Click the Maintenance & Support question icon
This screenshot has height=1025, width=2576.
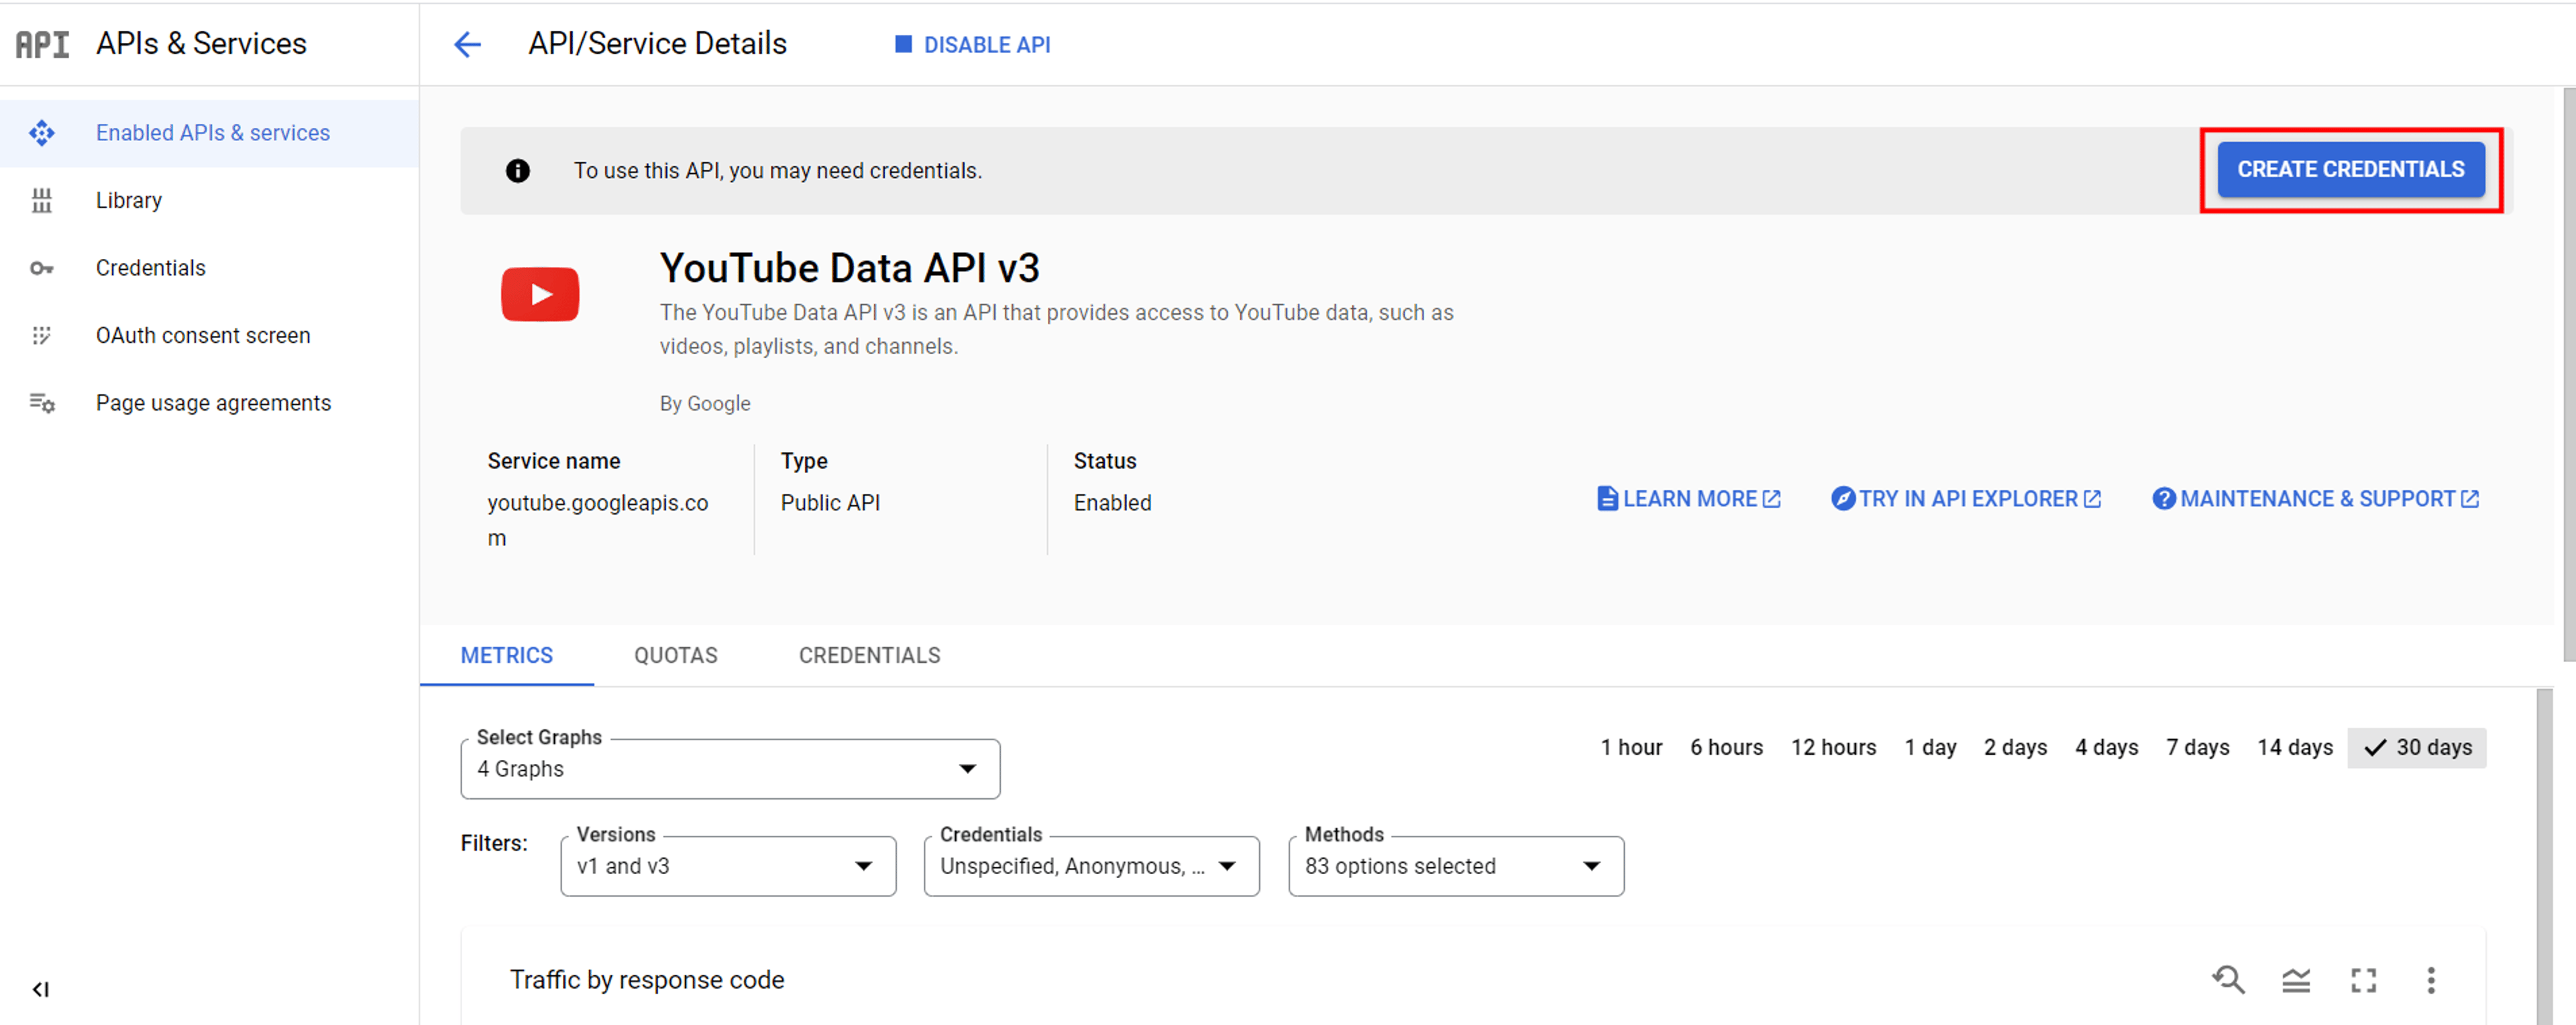pyautogui.click(x=2163, y=498)
